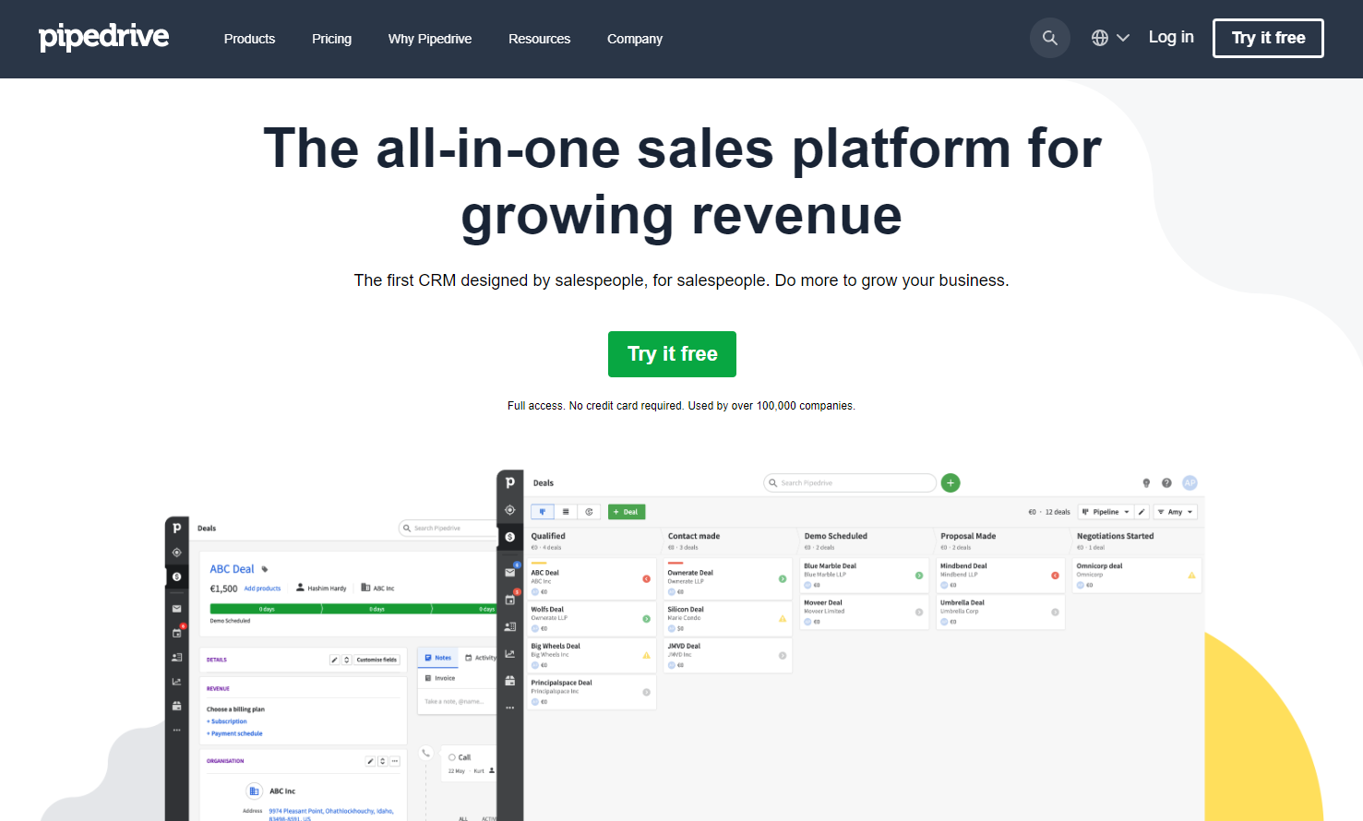This screenshot has height=821, width=1363.
Task: Open the Umbrella Deal card
Action: coord(1000,613)
